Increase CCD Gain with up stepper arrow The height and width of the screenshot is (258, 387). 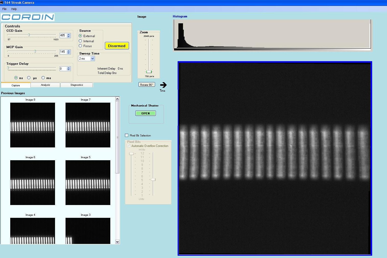click(x=69, y=35)
